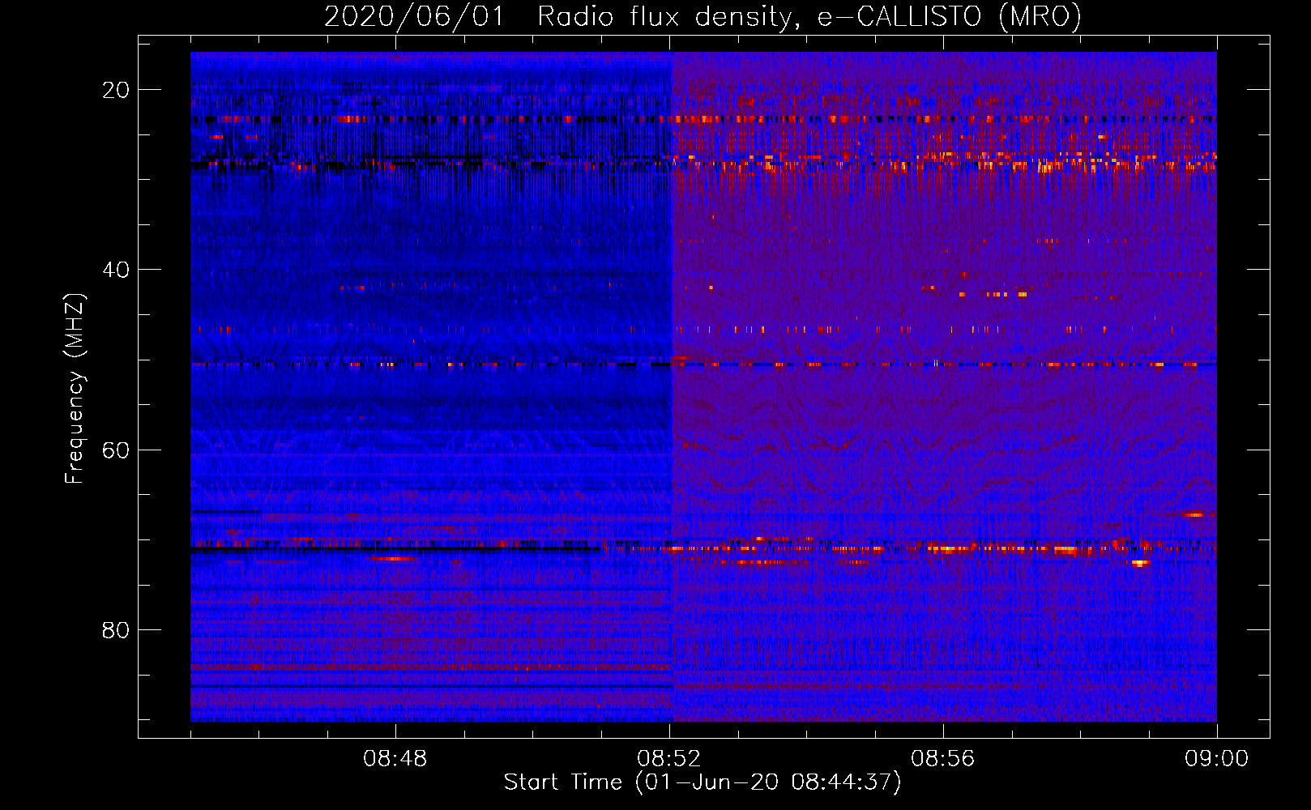Click the 08:52 time tick label
The width and height of the screenshot is (1311, 810).
coord(669,758)
